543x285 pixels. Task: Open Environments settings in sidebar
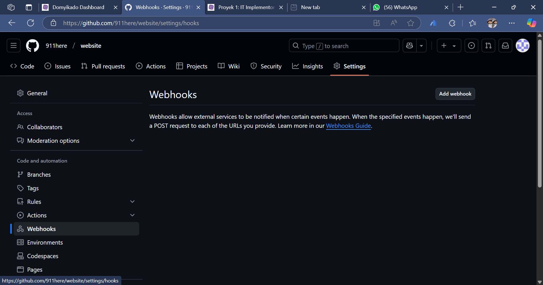tap(76, 242)
